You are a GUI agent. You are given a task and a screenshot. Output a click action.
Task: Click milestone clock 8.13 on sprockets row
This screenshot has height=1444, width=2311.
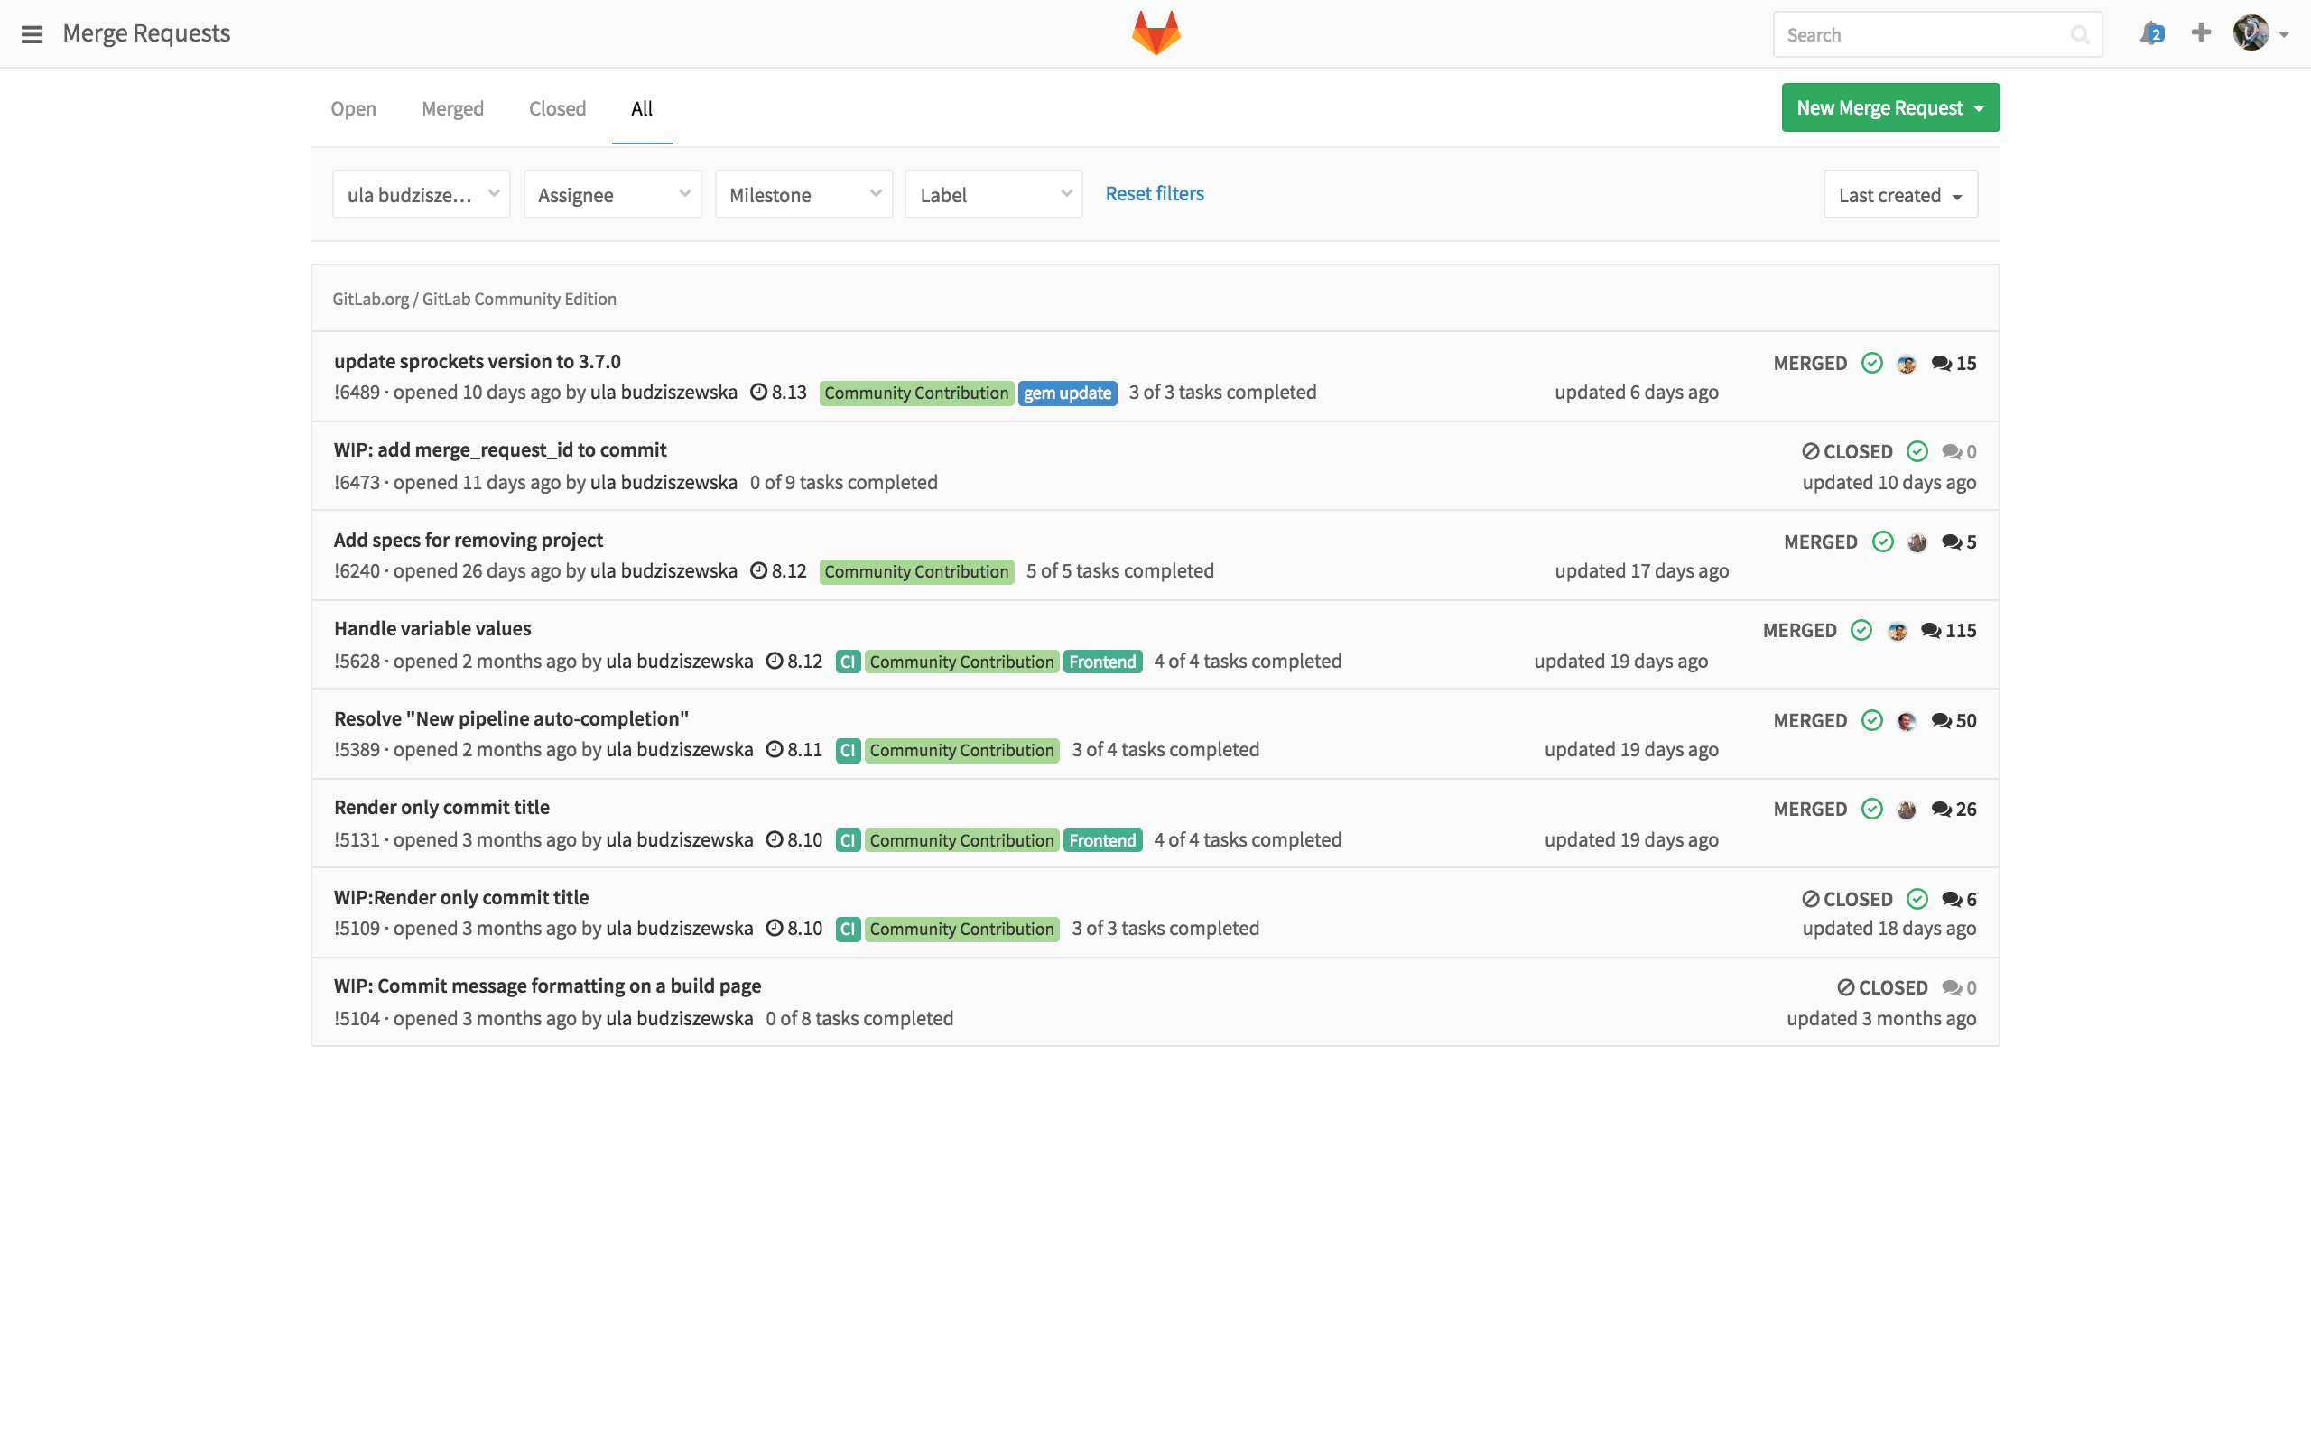coord(778,393)
